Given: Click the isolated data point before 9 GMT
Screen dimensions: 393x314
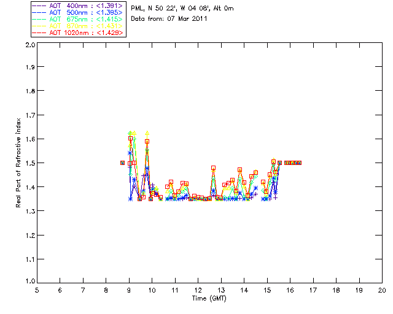Looking at the screenshot, I should click(122, 163).
